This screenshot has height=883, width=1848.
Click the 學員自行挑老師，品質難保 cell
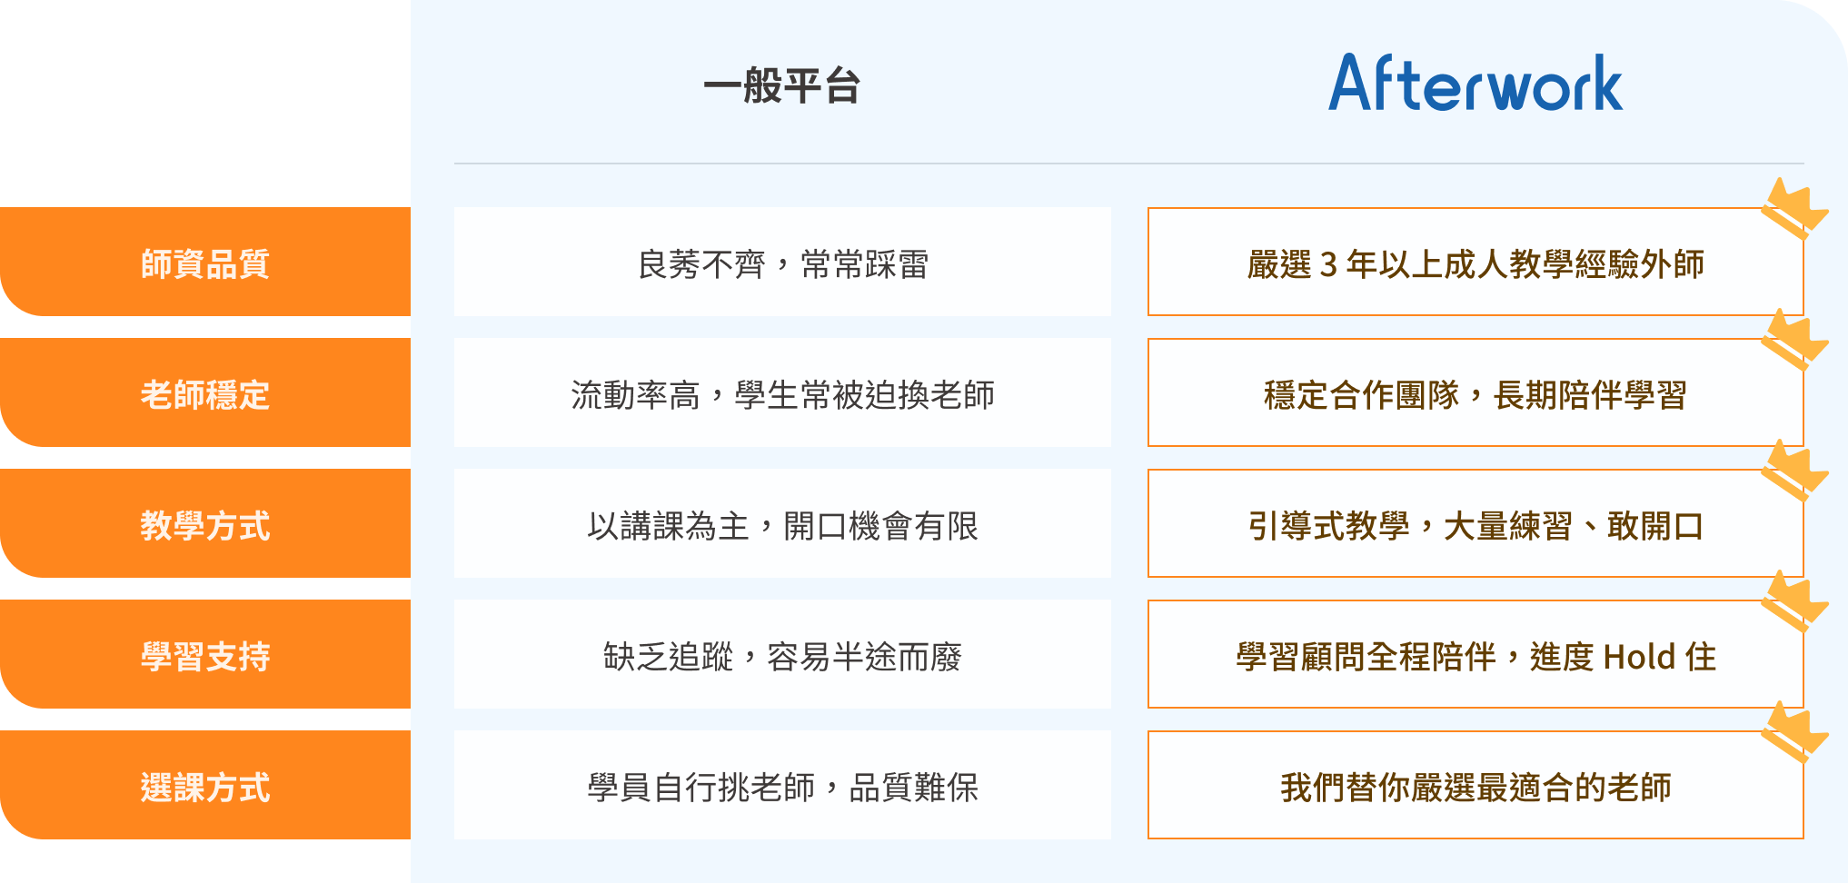[782, 786]
